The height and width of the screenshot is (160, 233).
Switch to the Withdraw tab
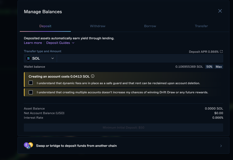[97, 26]
